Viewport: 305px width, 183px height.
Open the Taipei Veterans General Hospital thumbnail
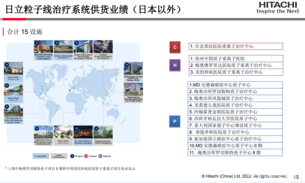133,93
